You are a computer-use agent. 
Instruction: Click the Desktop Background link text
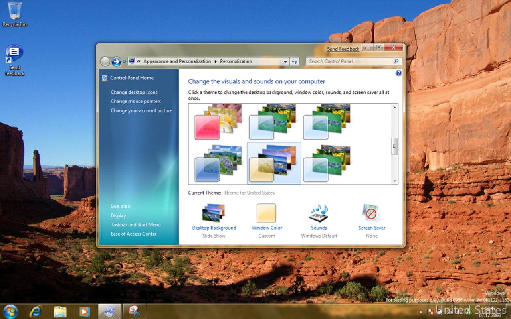pos(214,228)
